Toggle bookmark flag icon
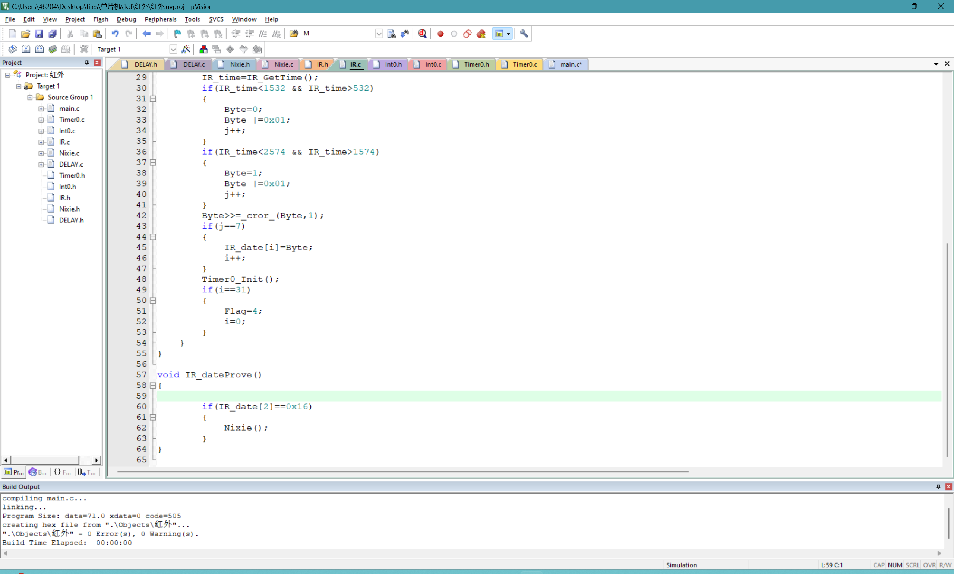This screenshot has width=954, height=574. pyautogui.click(x=177, y=34)
